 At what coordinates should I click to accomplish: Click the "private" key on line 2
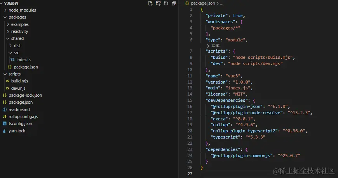[x=216, y=16]
